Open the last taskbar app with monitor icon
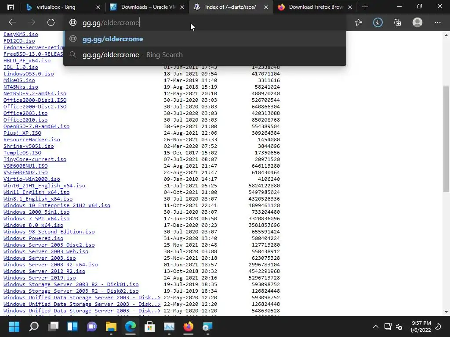This screenshot has width=450, height=337. (208, 326)
